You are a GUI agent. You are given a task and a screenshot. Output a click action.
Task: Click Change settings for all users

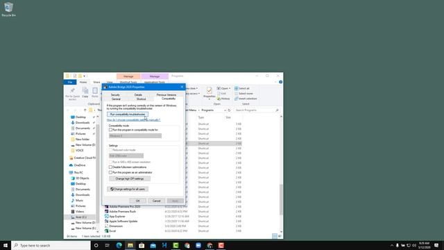click(x=128, y=189)
